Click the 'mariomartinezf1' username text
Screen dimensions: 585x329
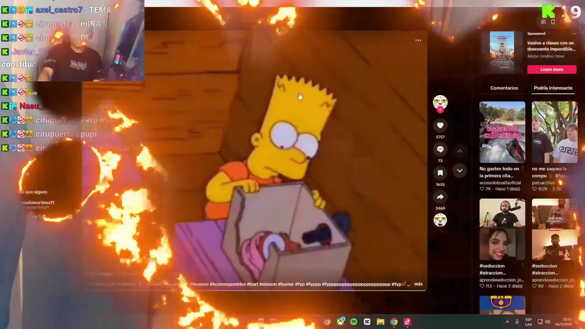[38, 202]
